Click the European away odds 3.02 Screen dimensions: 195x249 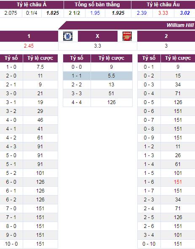pos(185,13)
